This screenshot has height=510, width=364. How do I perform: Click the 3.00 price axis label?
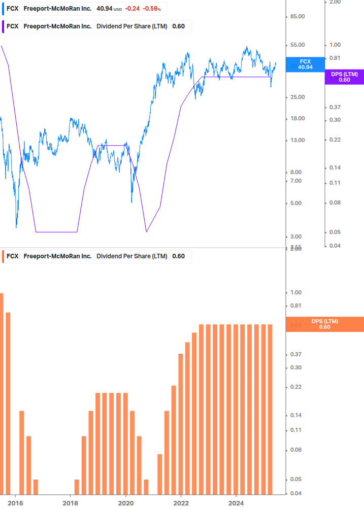coord(295,237)
